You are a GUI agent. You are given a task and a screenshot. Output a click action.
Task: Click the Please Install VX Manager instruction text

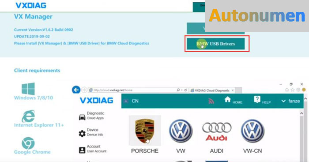[x=82, y=43]
